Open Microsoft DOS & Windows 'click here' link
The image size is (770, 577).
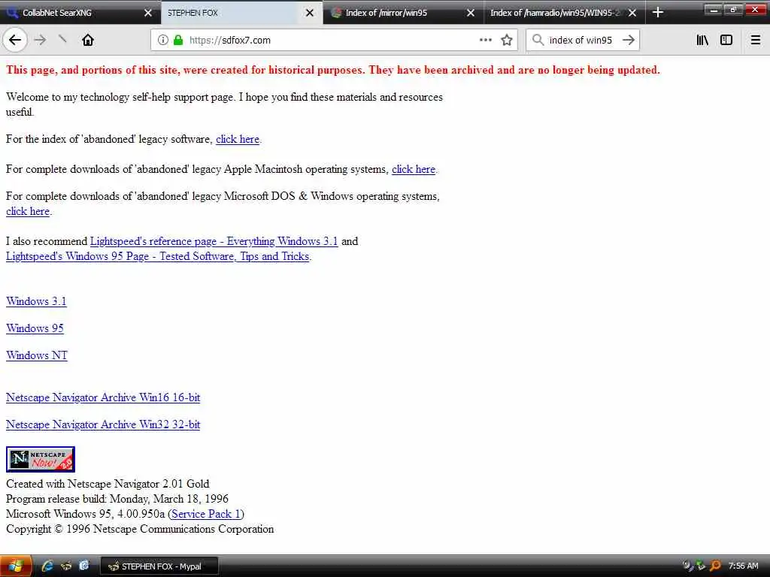coord(28,211)
